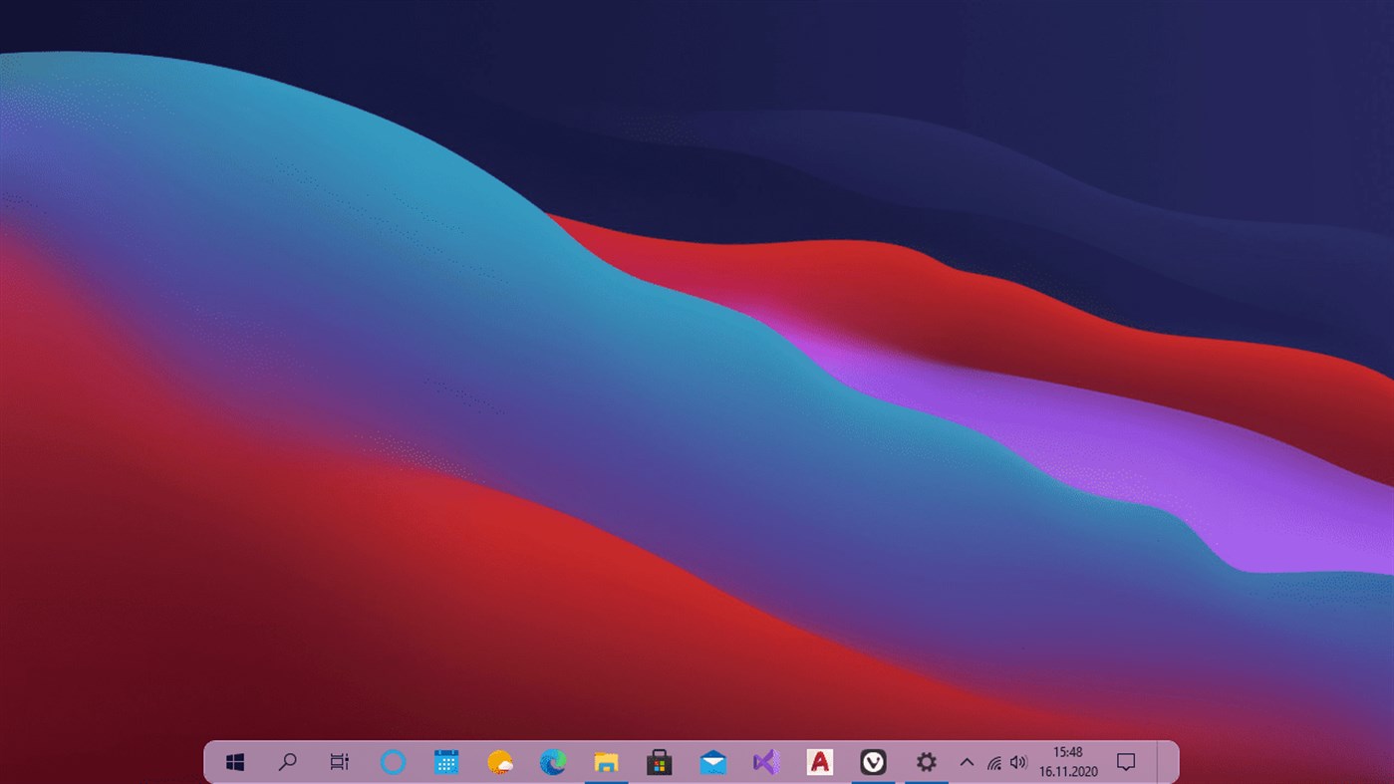Viewport: 1394px width, 784px height.
Task: Open the clock and calendar flyout
Action: pyautogui.click(x=1068, y=761)
